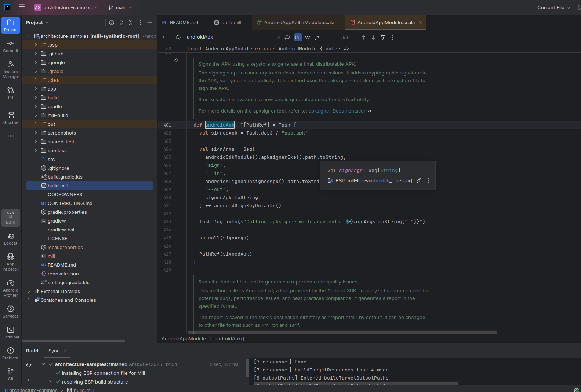Edit source in signArgs popup

[419, 180]
